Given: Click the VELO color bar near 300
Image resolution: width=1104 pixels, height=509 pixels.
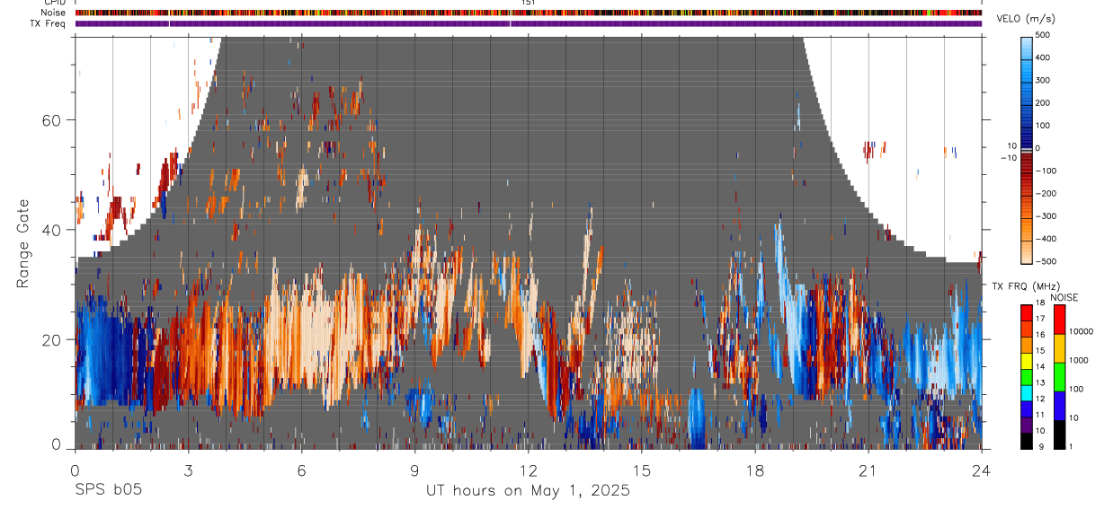Looking at the screenshot, I should (x=1027, y=80).
